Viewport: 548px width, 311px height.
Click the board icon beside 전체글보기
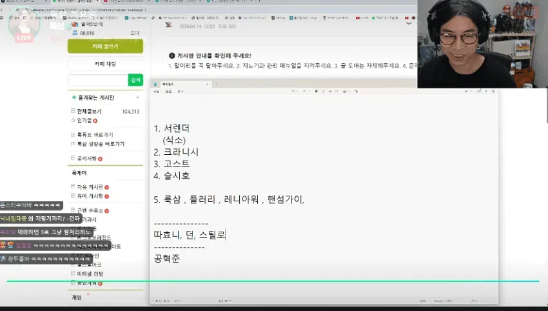(73, 111)
